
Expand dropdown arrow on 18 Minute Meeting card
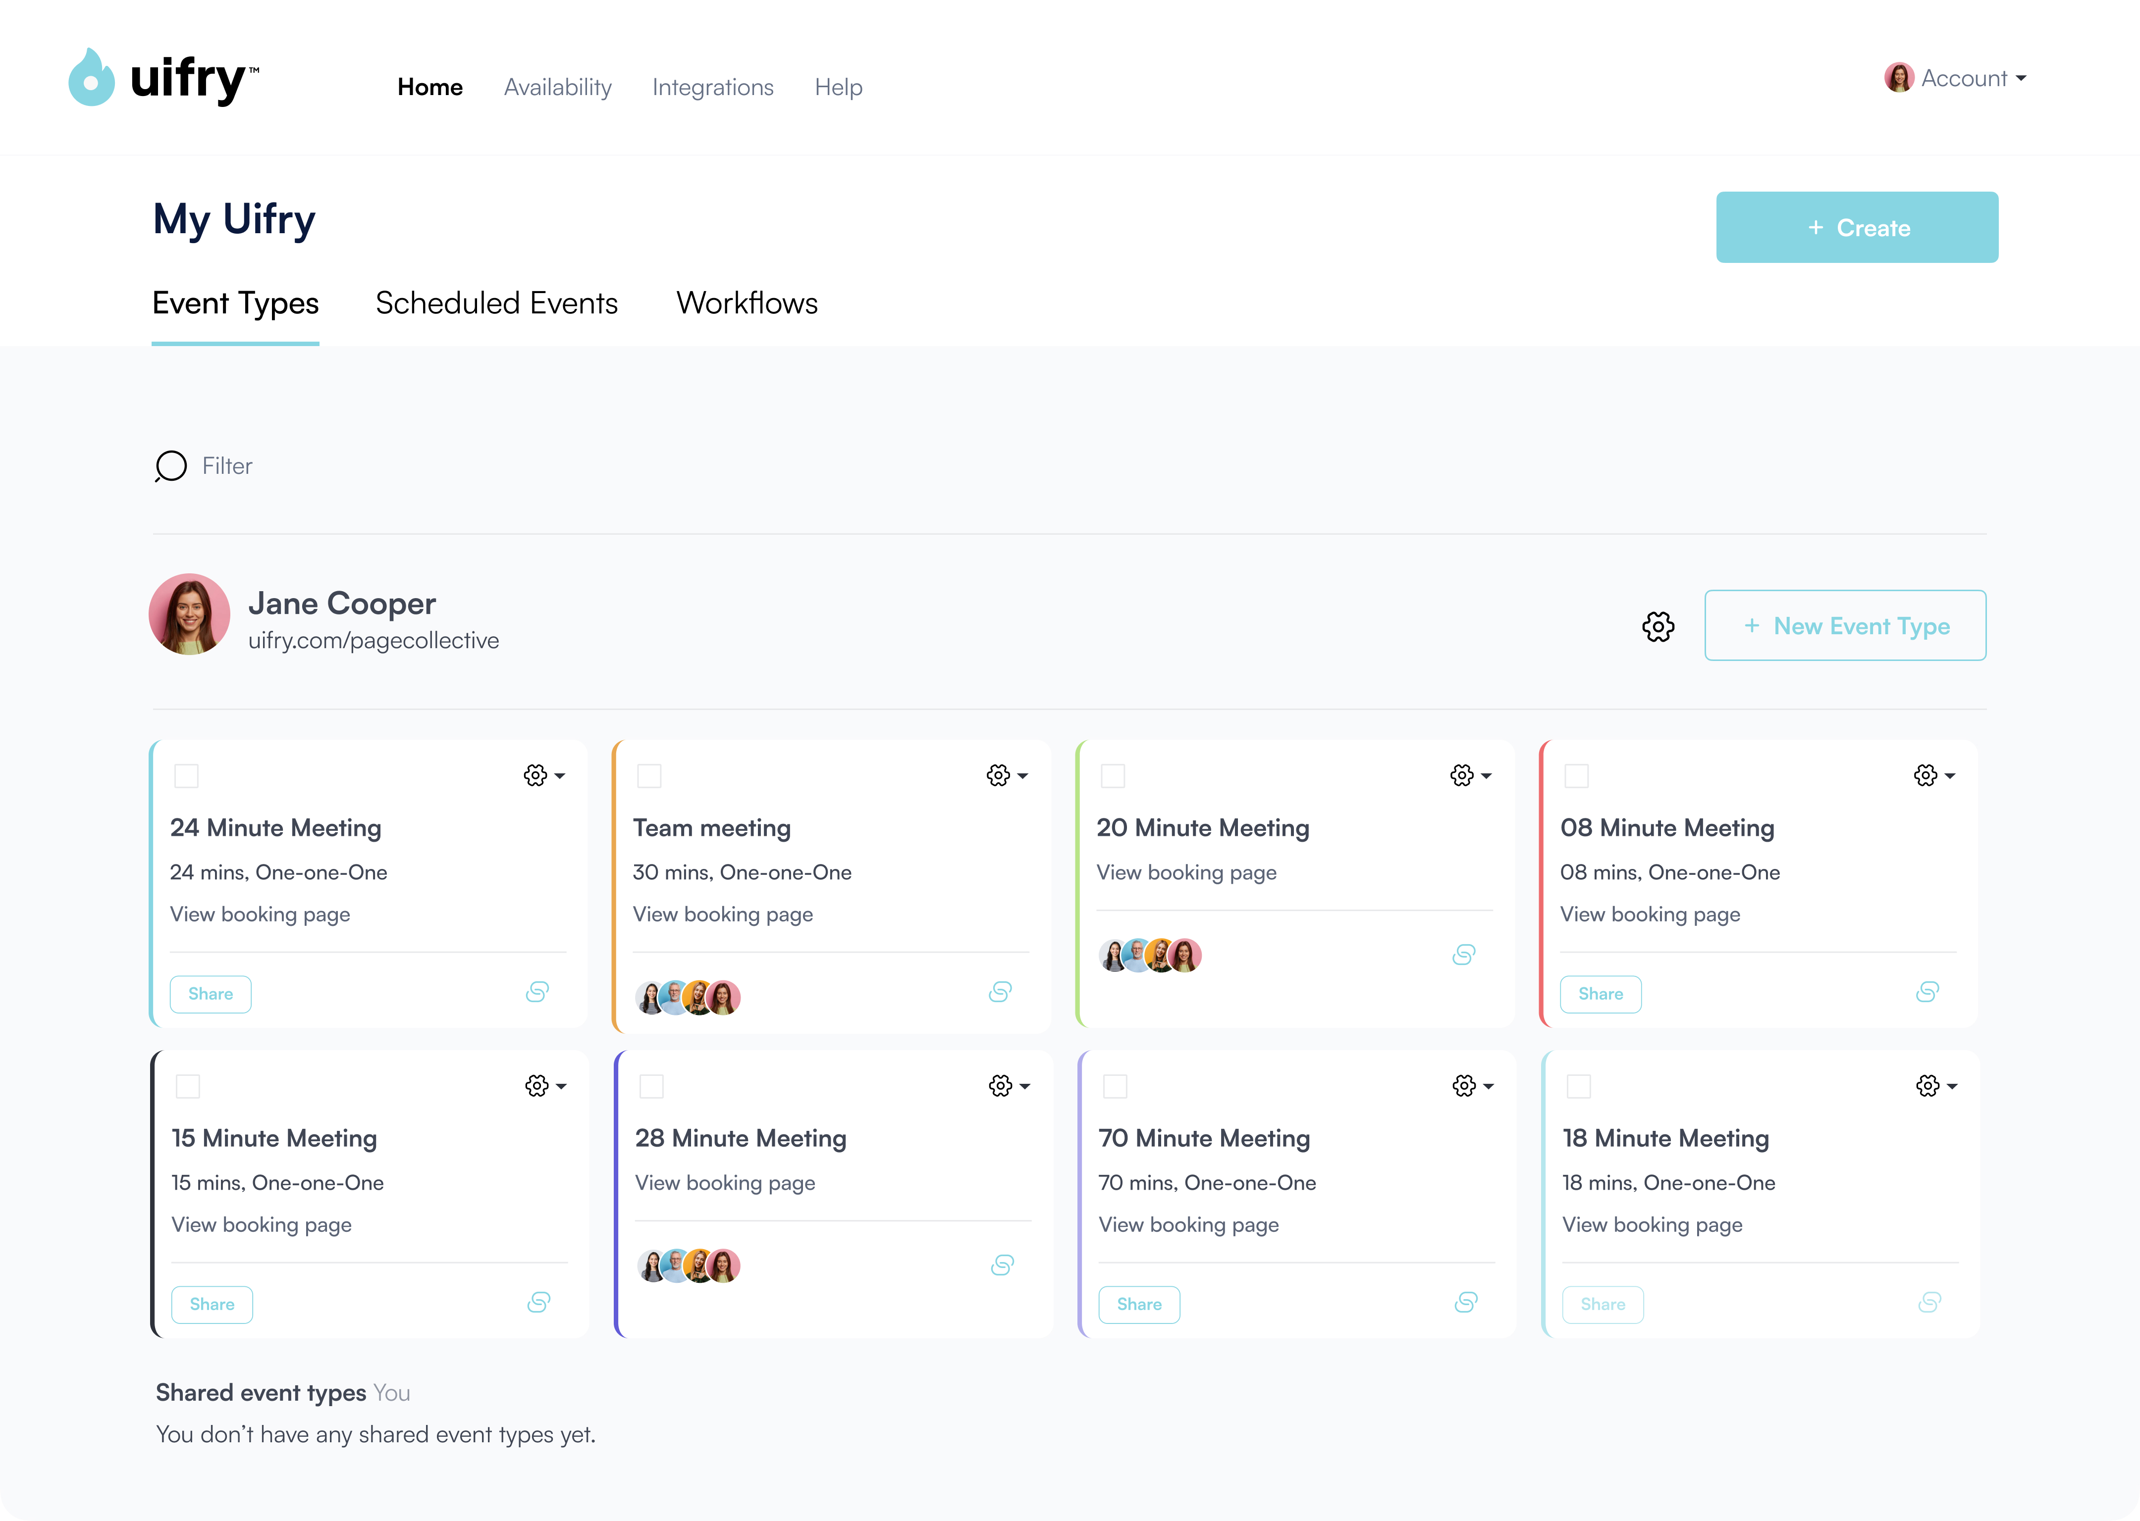point(1952,1086)
